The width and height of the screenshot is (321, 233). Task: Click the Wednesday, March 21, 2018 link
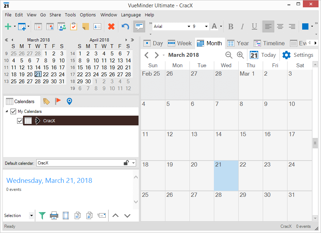(x=49, y=180)
